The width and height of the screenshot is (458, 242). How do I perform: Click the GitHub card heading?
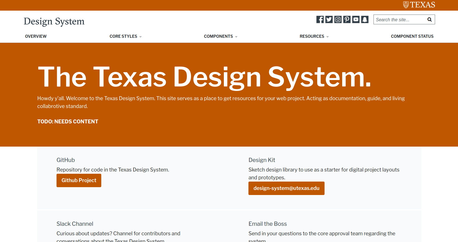click(66, 160)
